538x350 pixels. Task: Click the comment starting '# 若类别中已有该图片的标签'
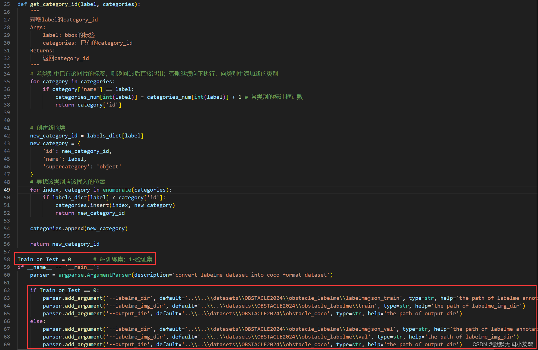coord(154,74)
